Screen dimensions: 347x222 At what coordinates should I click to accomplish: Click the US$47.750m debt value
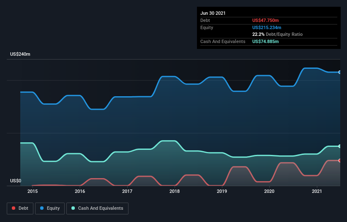click(265, 20)
